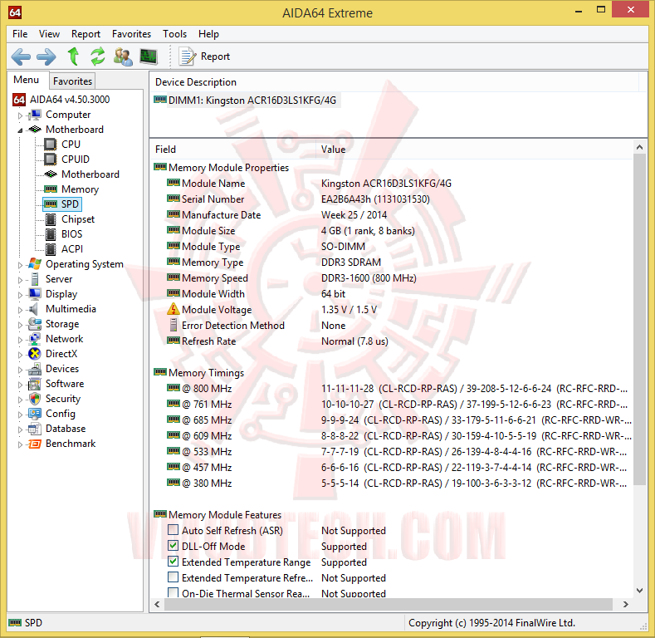Expand the Storage node arrow

coord(20,325)
